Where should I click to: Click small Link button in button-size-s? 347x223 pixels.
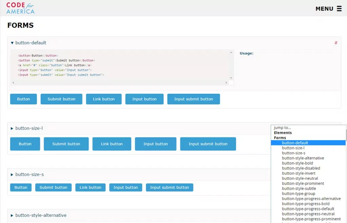(x=90, y=187)
